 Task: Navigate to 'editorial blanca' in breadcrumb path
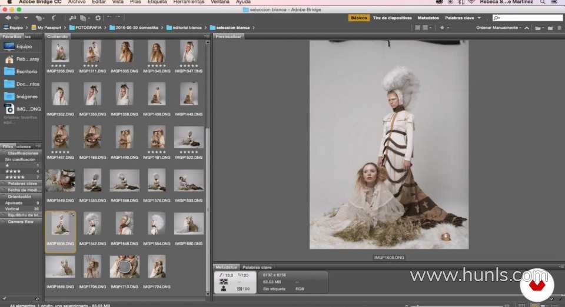tap(187, 28)
